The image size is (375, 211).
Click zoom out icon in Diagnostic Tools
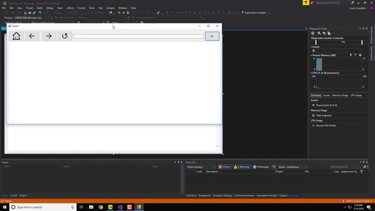(324, 33)
